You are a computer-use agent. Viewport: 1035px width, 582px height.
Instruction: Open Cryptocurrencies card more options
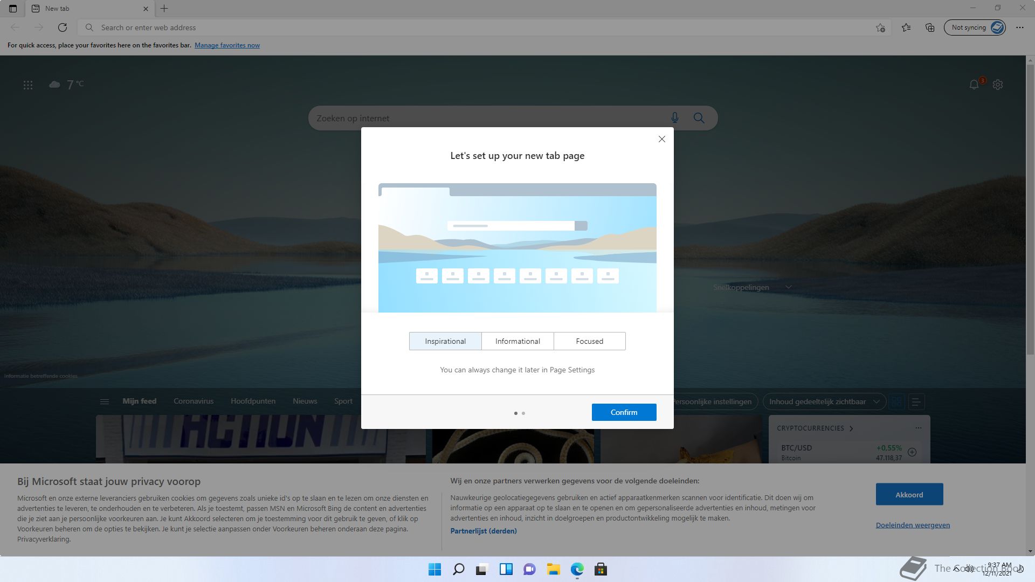(919, 428)
